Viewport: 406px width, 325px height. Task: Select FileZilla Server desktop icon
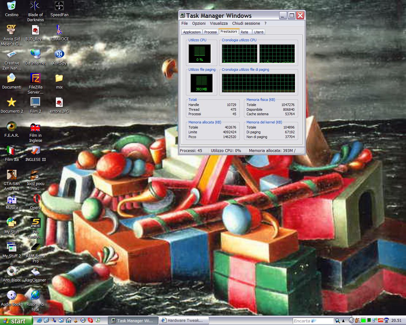tap(35, 84)
